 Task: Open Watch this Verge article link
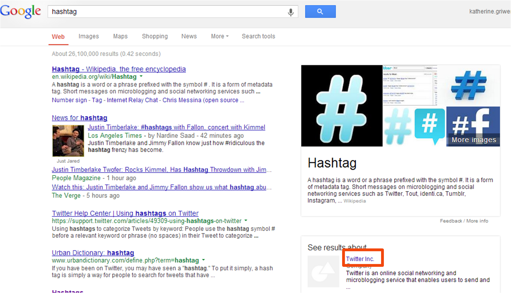(x=162, y=187)
